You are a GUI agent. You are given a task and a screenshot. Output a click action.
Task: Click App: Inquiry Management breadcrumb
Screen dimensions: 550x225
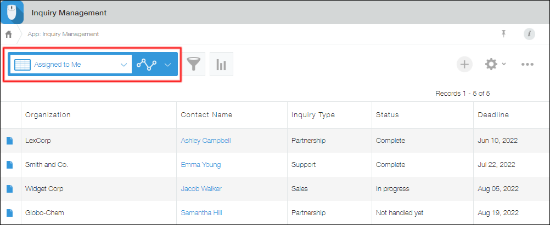(x=63, y=34)
